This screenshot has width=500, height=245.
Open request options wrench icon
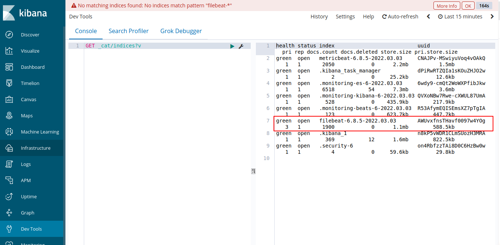tap(241, 46)
